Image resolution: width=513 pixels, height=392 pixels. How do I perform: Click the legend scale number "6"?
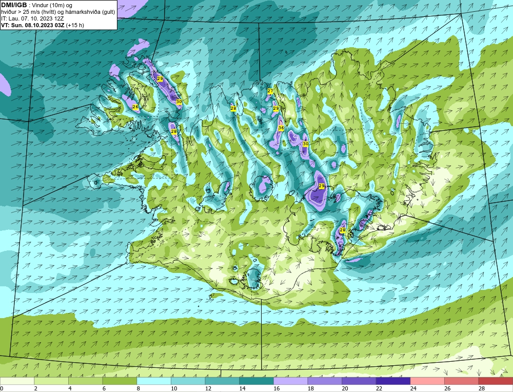104,388
